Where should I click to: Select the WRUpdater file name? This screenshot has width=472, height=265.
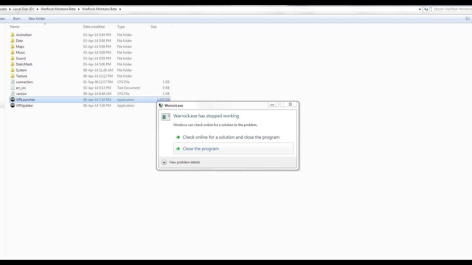tap(24, 106)
